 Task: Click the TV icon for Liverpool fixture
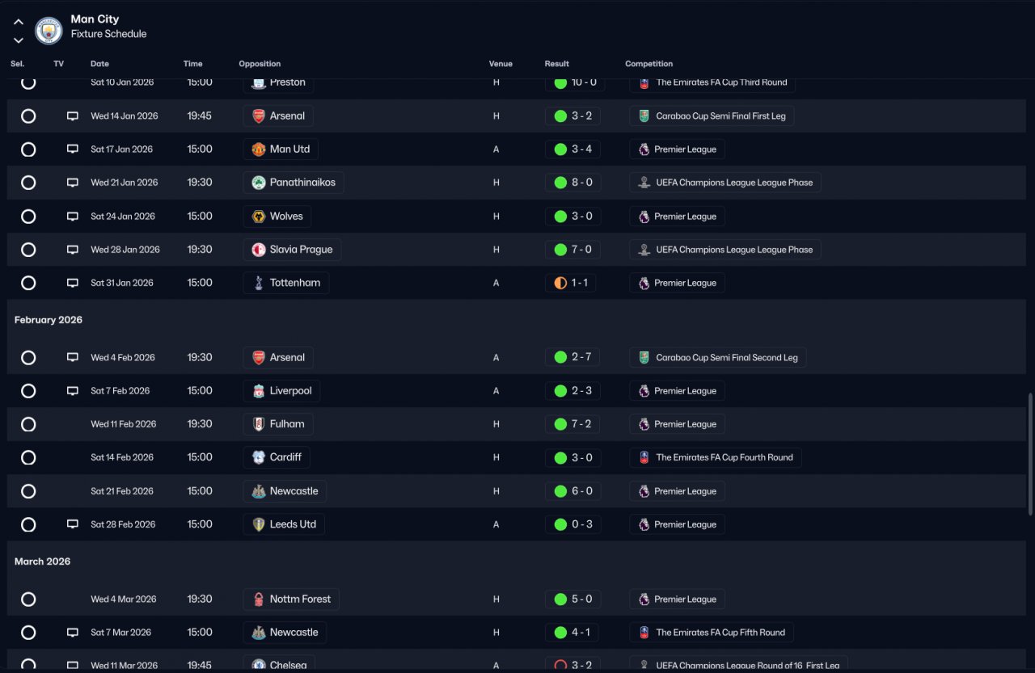coord(73,391)
